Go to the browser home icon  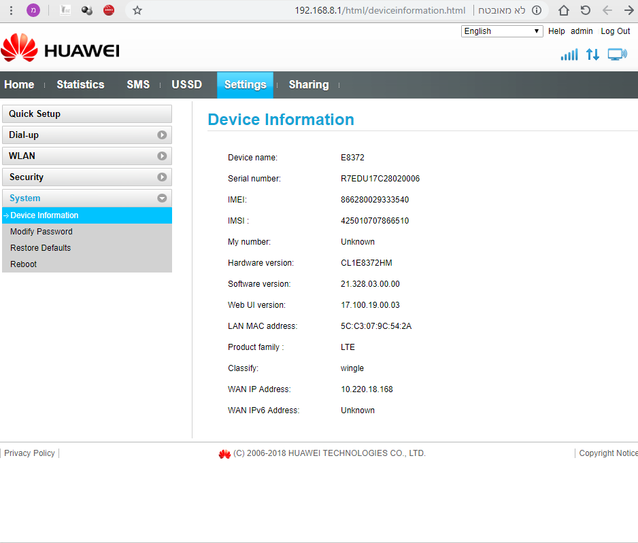tap(564, 10)
